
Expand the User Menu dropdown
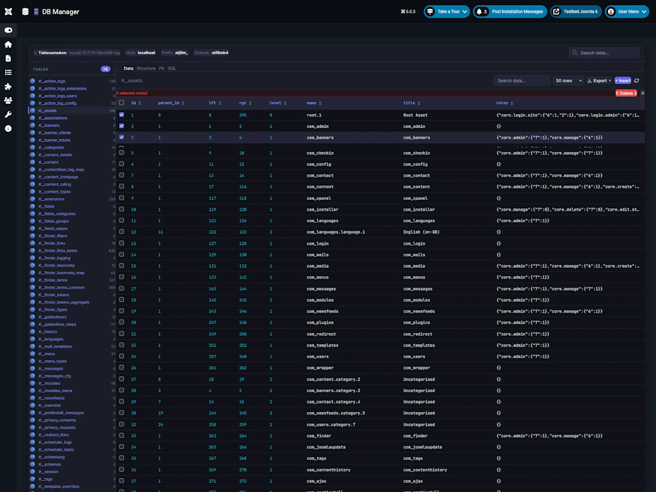tap(644, 12)
